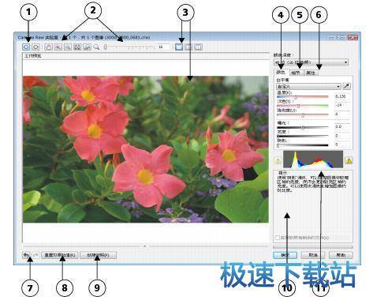This screenshot has width=373, height=304.
Task: Click the flower preview image
Action: click(146, 149)
